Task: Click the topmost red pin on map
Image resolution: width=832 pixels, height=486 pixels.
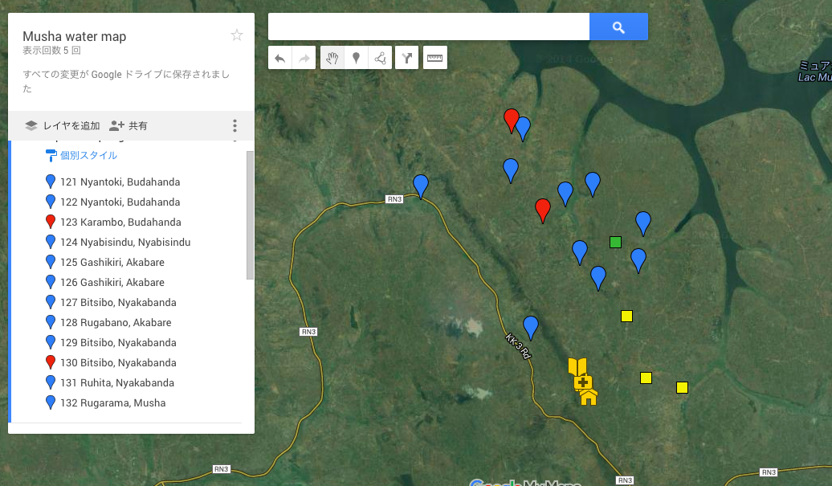Action: (x=511, y=120)
